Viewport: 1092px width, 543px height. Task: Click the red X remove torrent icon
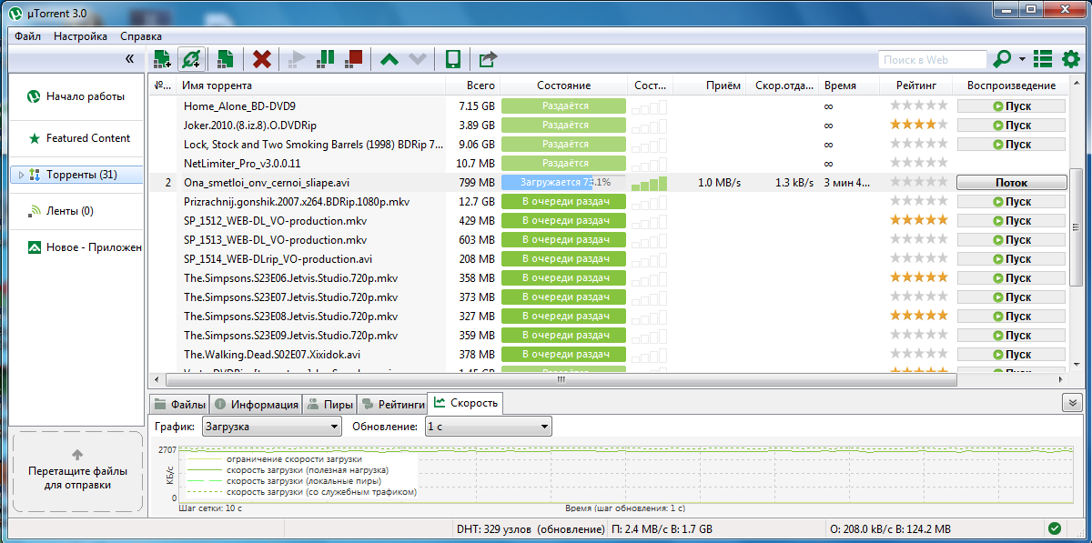point(262,59)
